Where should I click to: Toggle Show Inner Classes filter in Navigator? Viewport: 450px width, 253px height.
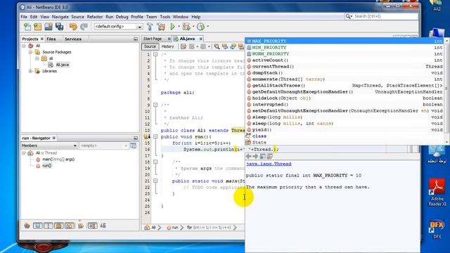(70, 226)
